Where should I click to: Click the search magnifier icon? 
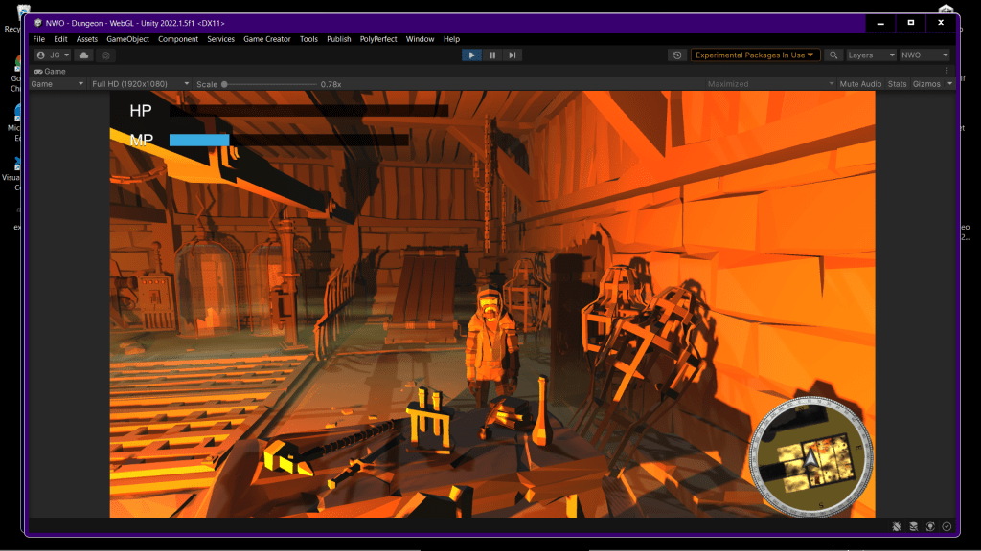834,55
